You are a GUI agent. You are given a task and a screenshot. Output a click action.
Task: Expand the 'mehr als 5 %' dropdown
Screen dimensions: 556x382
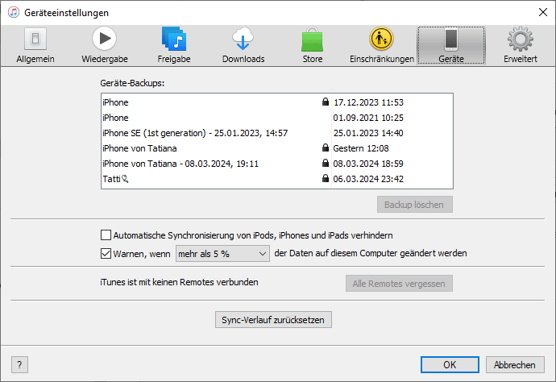222,254
